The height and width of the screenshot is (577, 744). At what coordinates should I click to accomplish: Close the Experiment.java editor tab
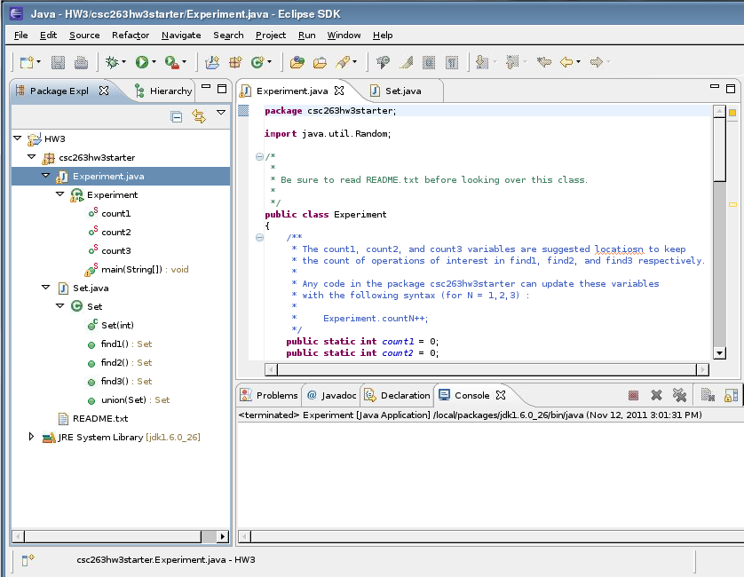click(339, 91)
